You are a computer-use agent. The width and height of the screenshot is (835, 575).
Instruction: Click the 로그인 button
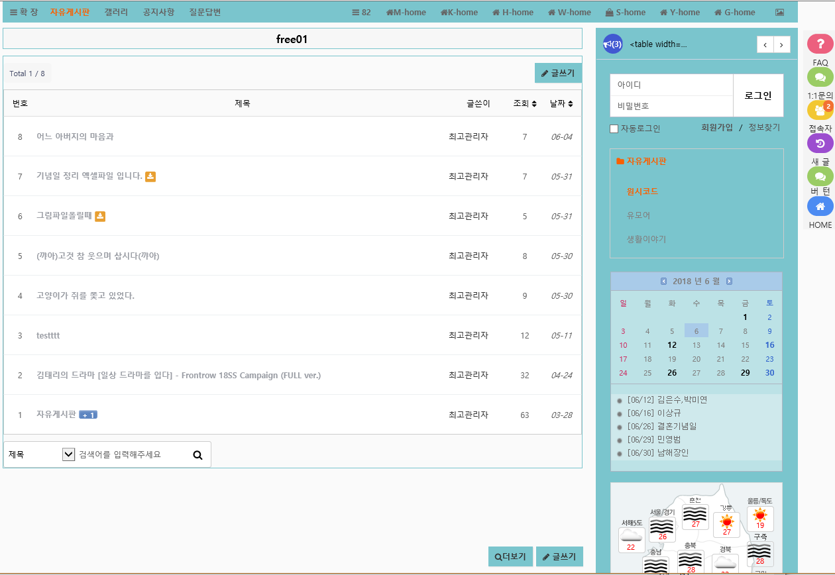point(758,95)
